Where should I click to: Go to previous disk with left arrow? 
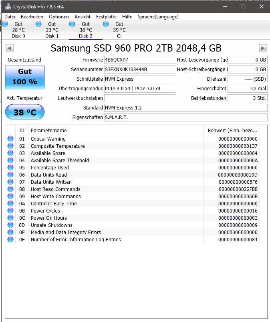[x=10, y=48]
